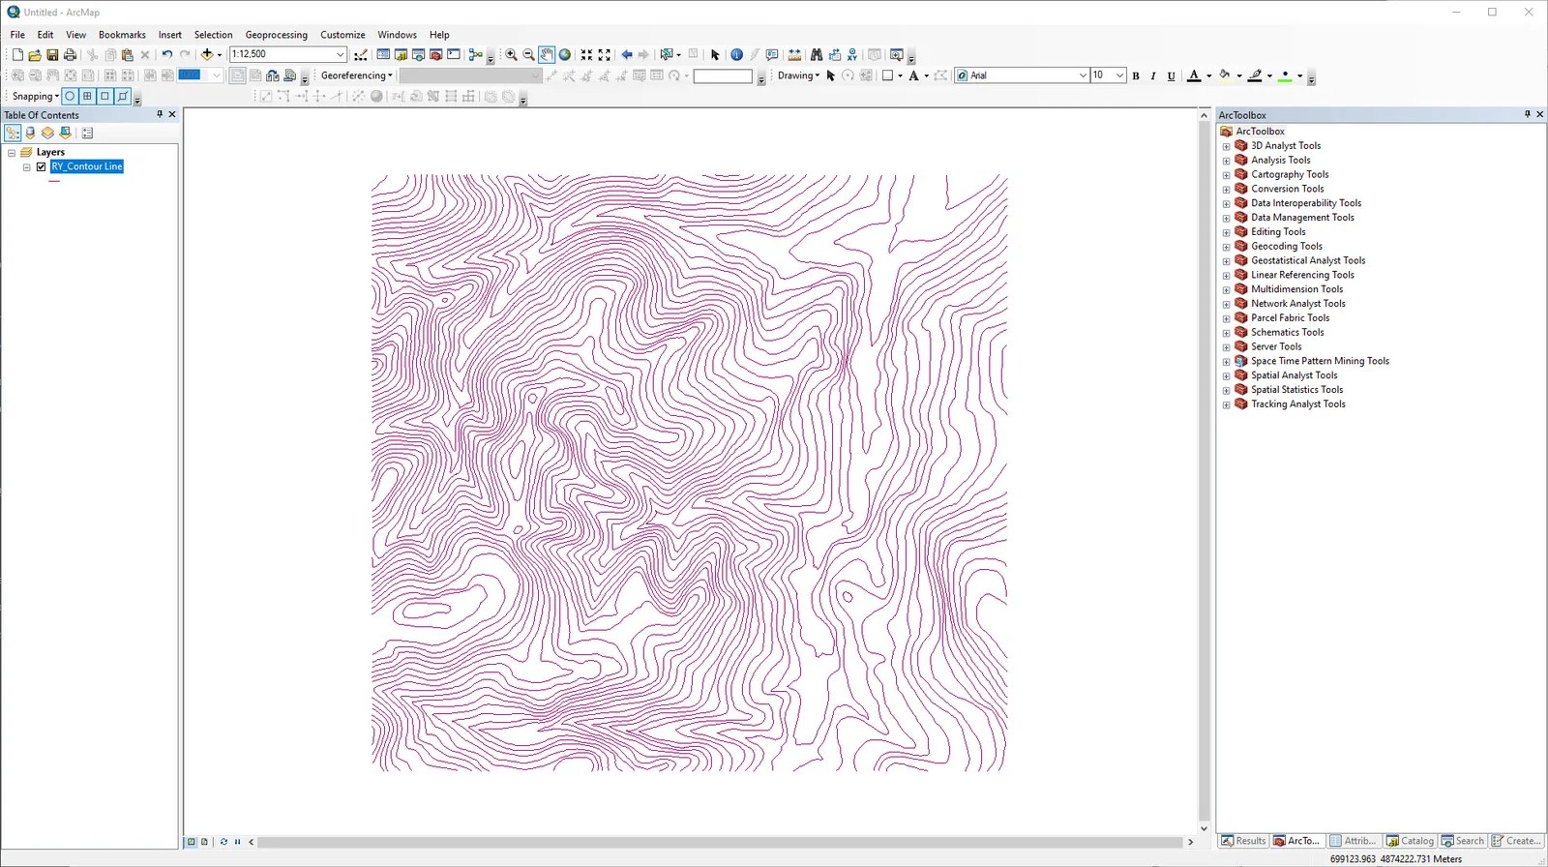The width and height of the screenshot is (1548, 867).
Task: Open the Snapping dropdown menu
Action: (35, 96)
